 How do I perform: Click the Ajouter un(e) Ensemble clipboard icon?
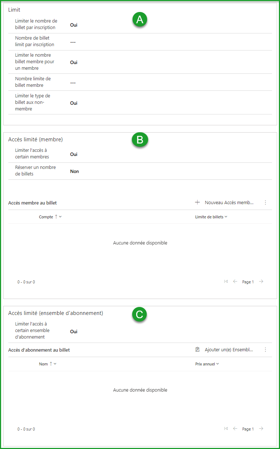pyautogui.click(x=198, y=349)
